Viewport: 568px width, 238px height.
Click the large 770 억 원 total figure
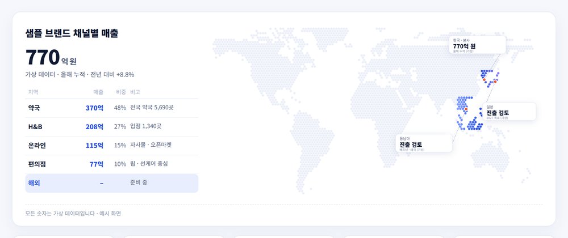coord(51,58)
